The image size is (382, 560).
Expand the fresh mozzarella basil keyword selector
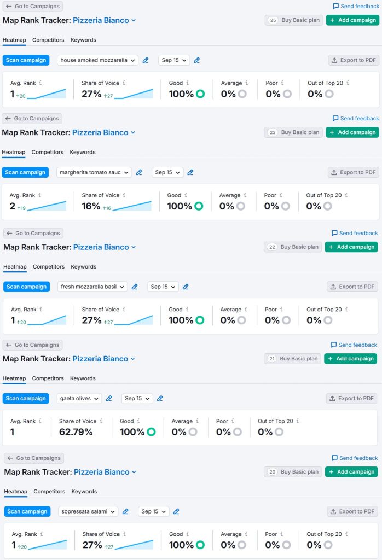[x=92, y=287]
